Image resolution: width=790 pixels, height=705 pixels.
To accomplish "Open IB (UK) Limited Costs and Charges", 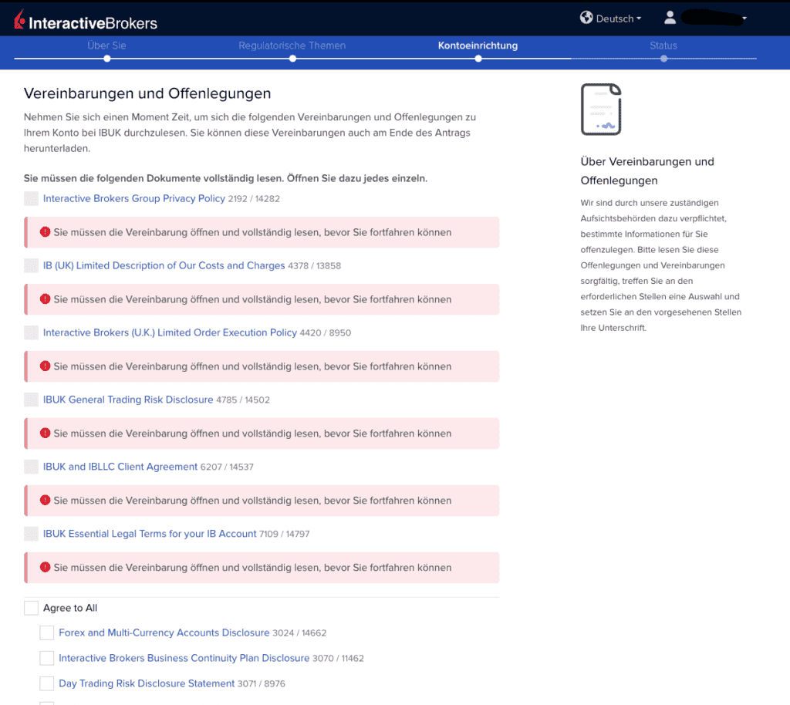I will [164, 265].
